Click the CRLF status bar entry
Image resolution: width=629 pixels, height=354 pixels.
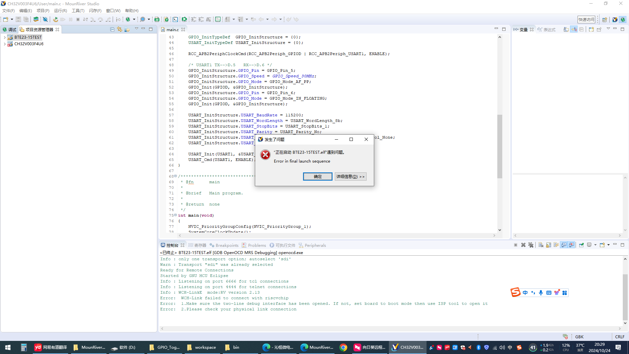pyautogui.click(x=619, y=337)
